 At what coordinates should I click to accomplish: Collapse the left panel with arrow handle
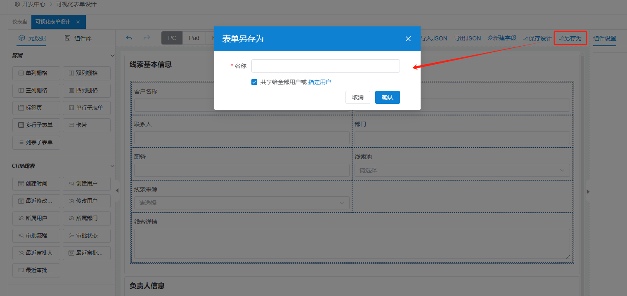click(x=117, y=190)
